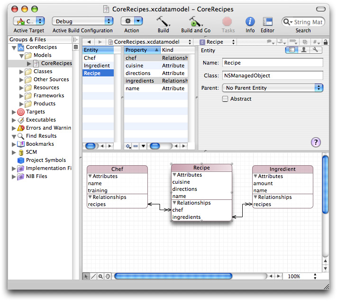
Task: Open the Debug build configuration popup
Action: tap(82, 21)
